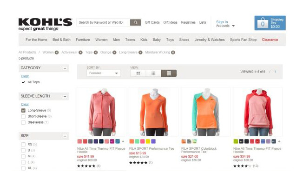Remove the Long-Sleeve breadcrumb filter
The height and width of the screenshot is (186, 303).
[140, 53]
